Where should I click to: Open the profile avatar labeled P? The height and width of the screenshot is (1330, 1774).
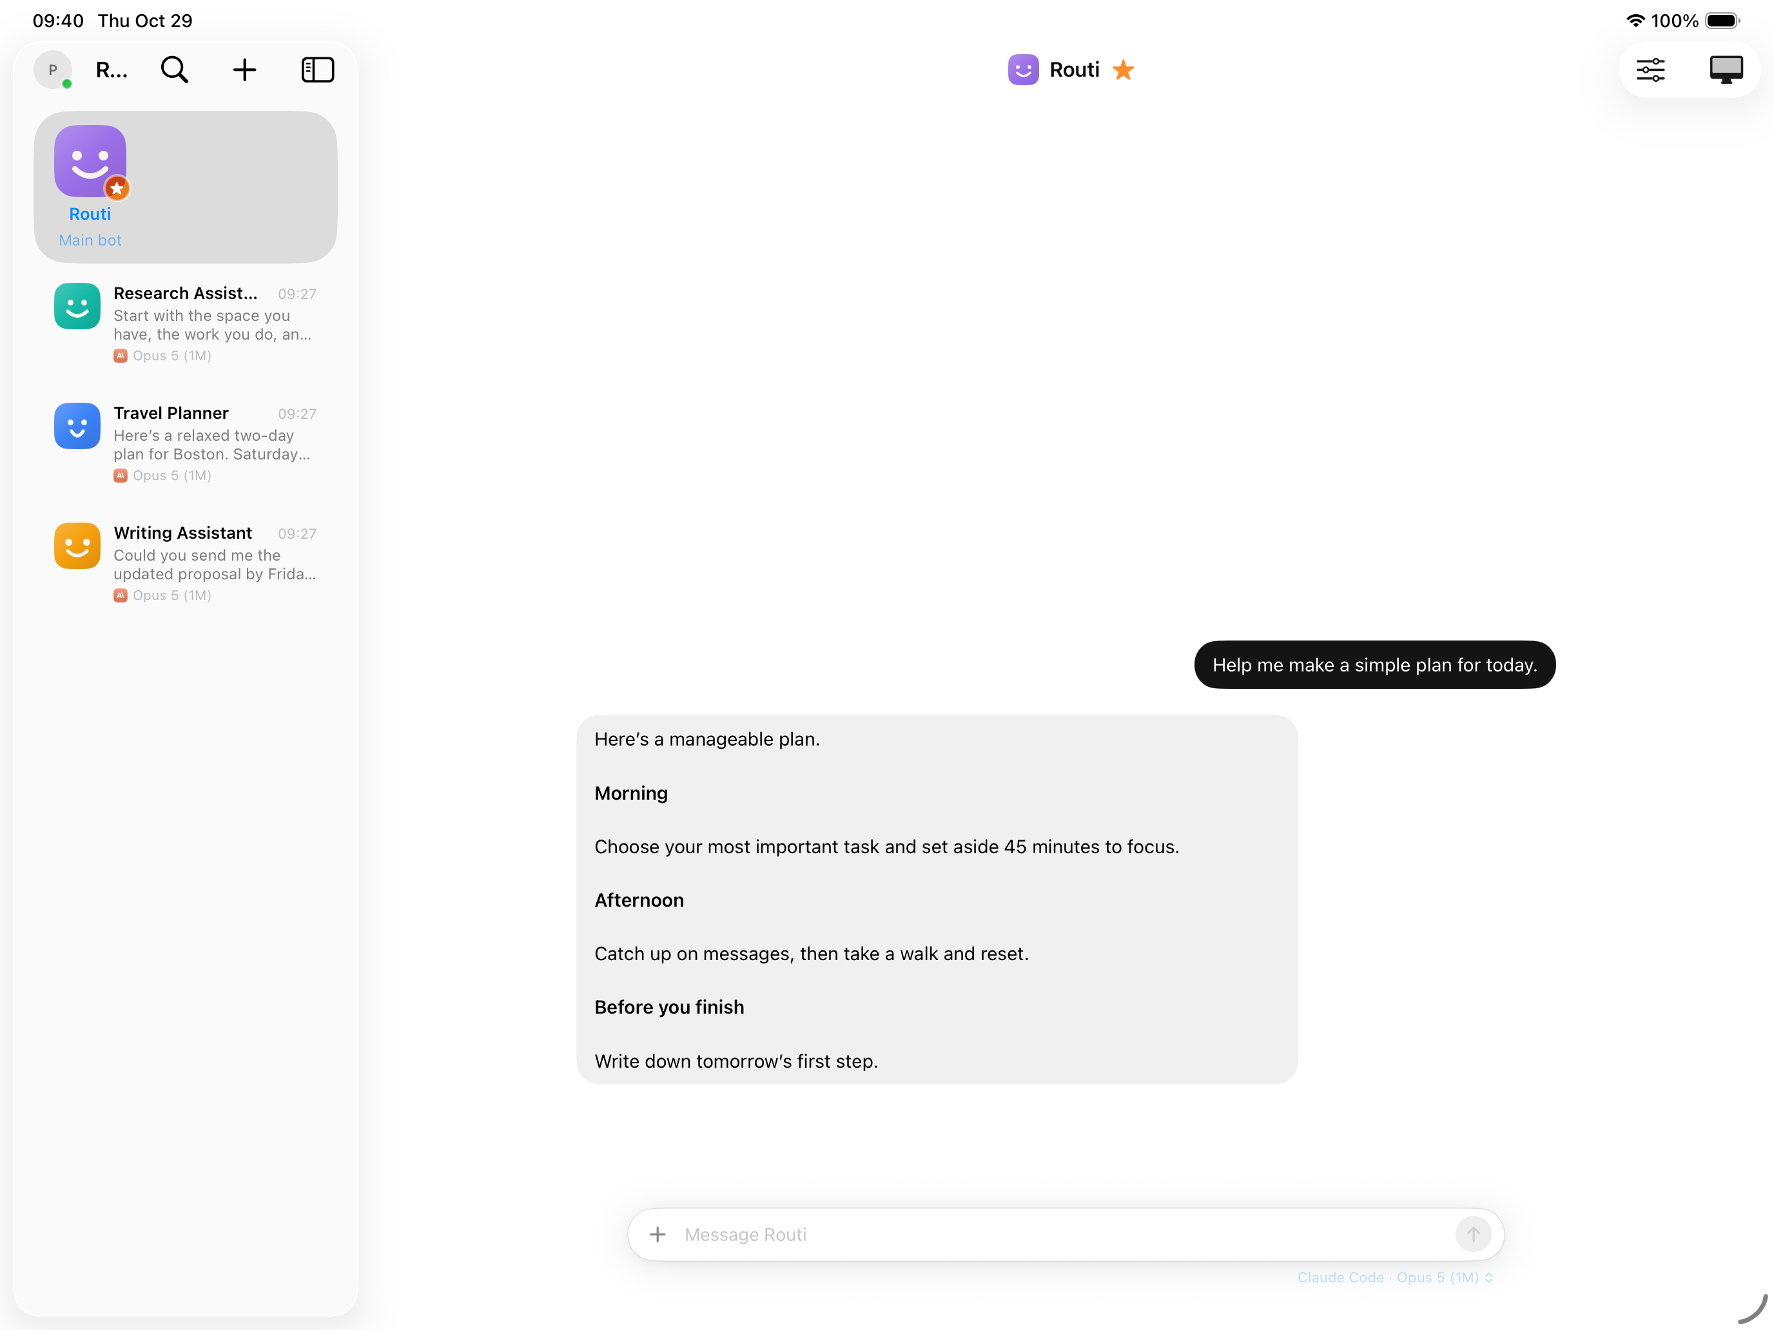click(53, 70)
